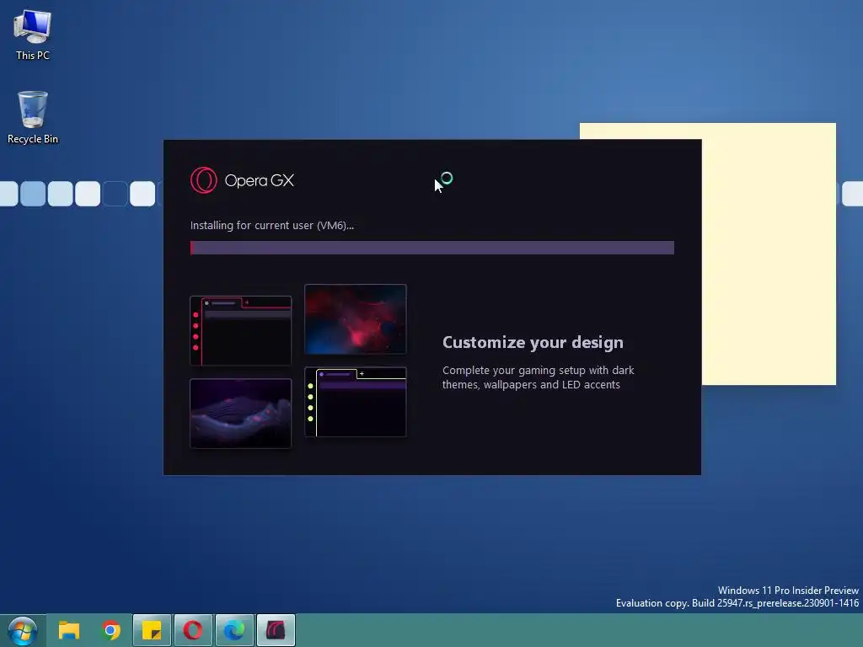Open the Windows Start orb
The image size is (863, 647).
(x=23, y=630)
